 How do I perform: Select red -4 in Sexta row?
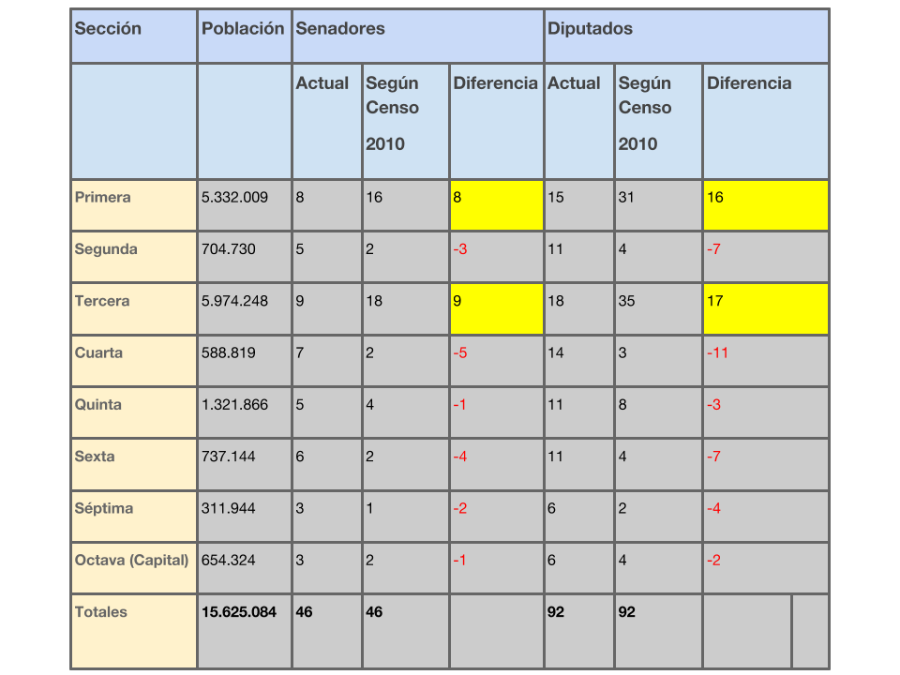click(460, 457)
